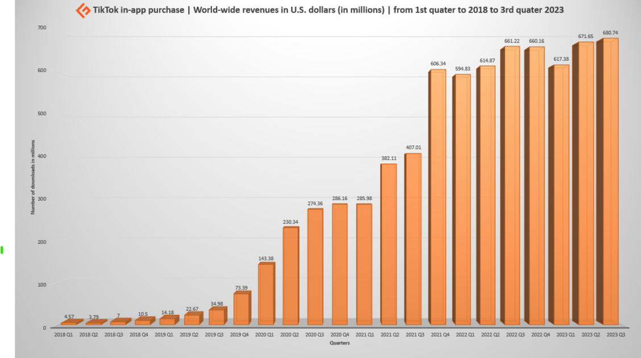
Task: Click the 'Number of downloads in millions' axis label
Action: click(x=33, y=177)
